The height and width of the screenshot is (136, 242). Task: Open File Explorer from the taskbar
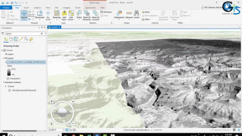[81, 135]
